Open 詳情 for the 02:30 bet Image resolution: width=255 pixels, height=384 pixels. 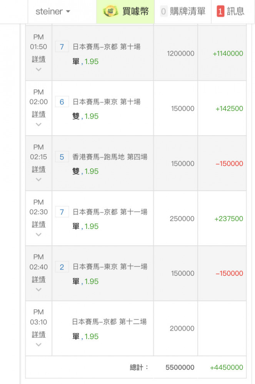38,224
